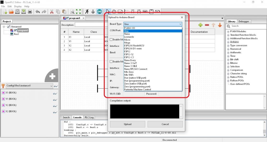Switch to the Debugger tab
The height and width of the screenshot is (142, 267).
(244, 21)
